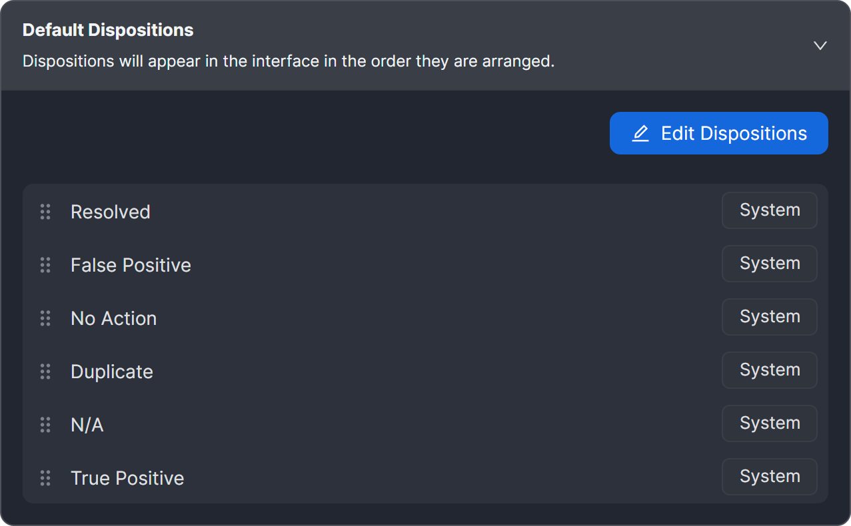Image resolution: width=851 pixels, height=526 pixels.
Task: Click the drag handle beside True Positive
Action: tap(45, 477)
